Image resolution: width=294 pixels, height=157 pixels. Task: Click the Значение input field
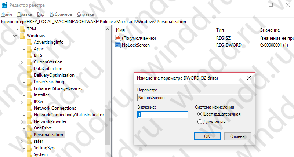162,115
